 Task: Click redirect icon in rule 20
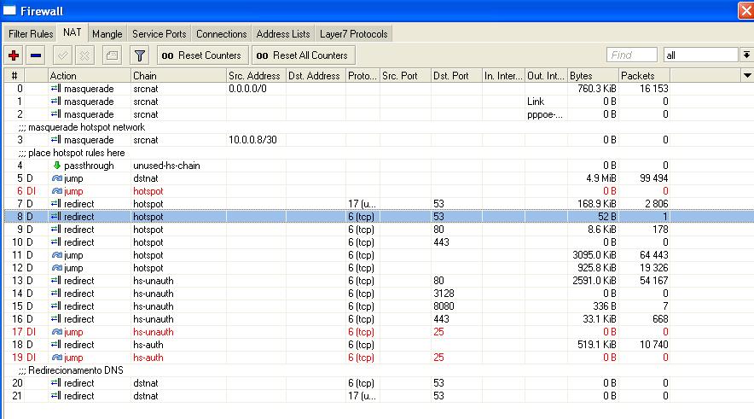pos(56,383)
